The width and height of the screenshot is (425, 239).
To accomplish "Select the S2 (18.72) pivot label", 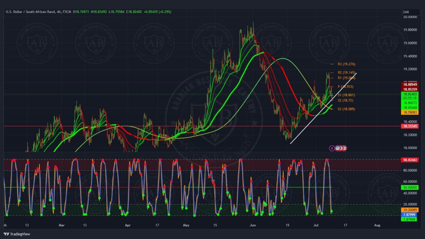I will pos(345,101).
